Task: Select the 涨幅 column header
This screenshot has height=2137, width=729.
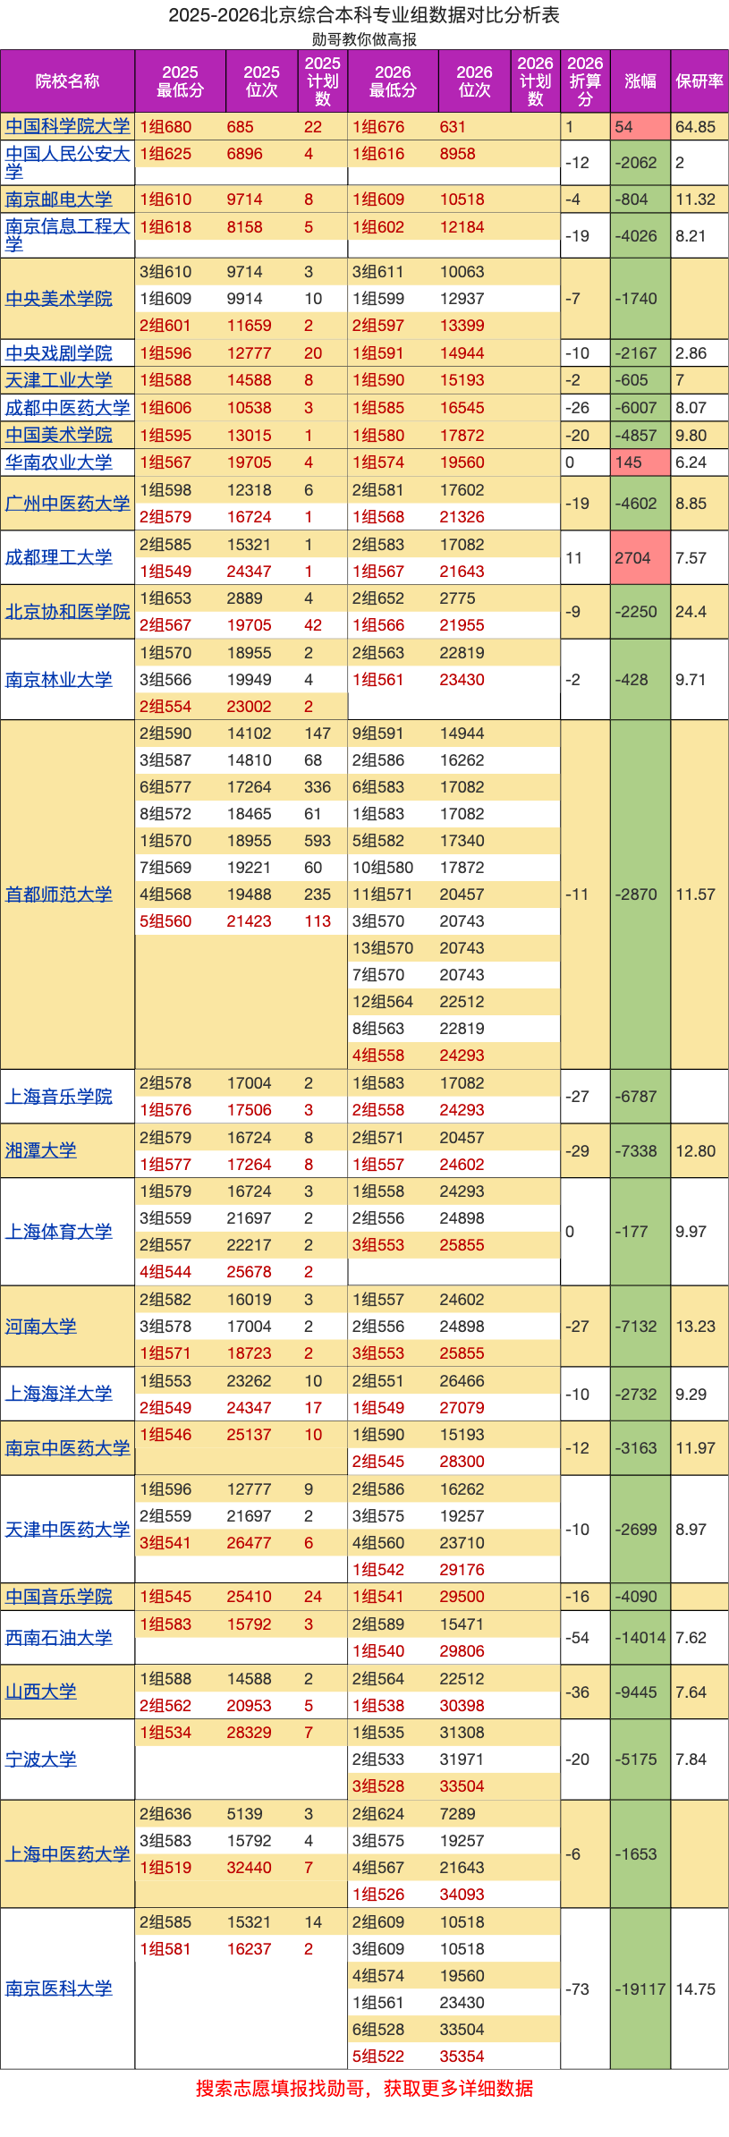Action: point(640,81)
